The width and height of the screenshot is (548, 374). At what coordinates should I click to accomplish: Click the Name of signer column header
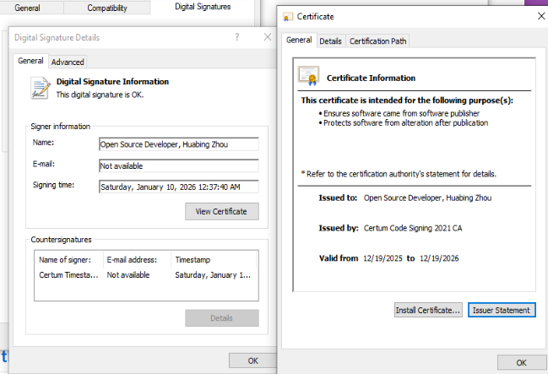(x=69, y=260)
